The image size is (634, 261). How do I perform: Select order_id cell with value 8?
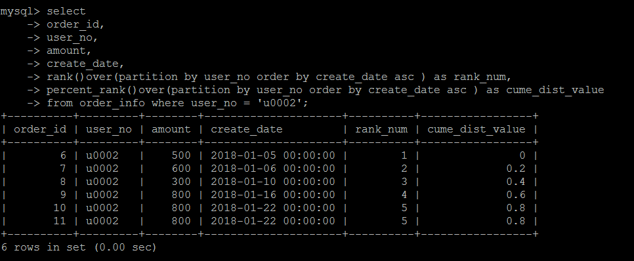click(62, 182)
